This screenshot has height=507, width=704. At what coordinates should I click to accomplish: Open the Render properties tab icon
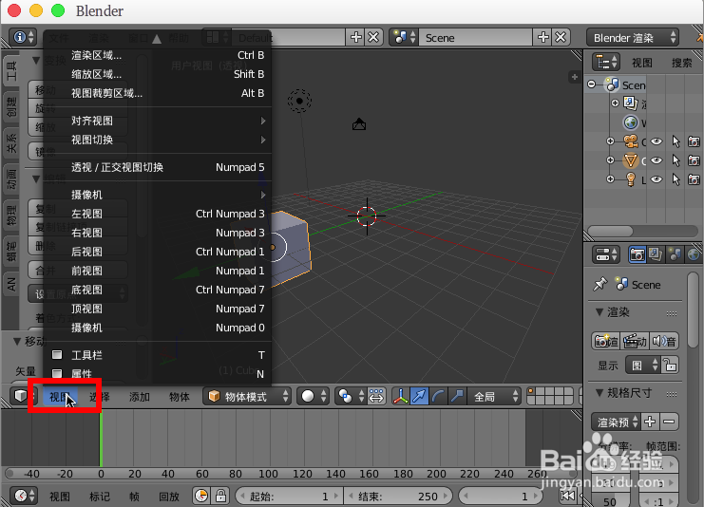[637, 254]
